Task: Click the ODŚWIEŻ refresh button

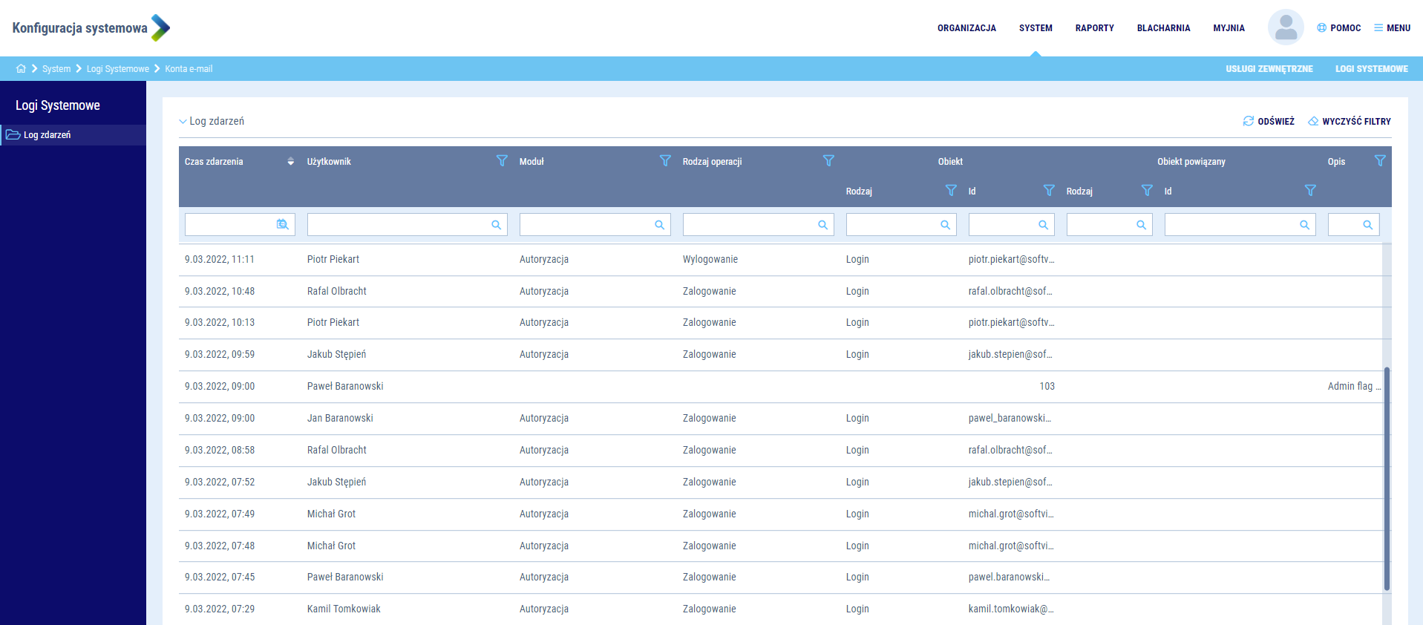Action: tap(1269, 121)
